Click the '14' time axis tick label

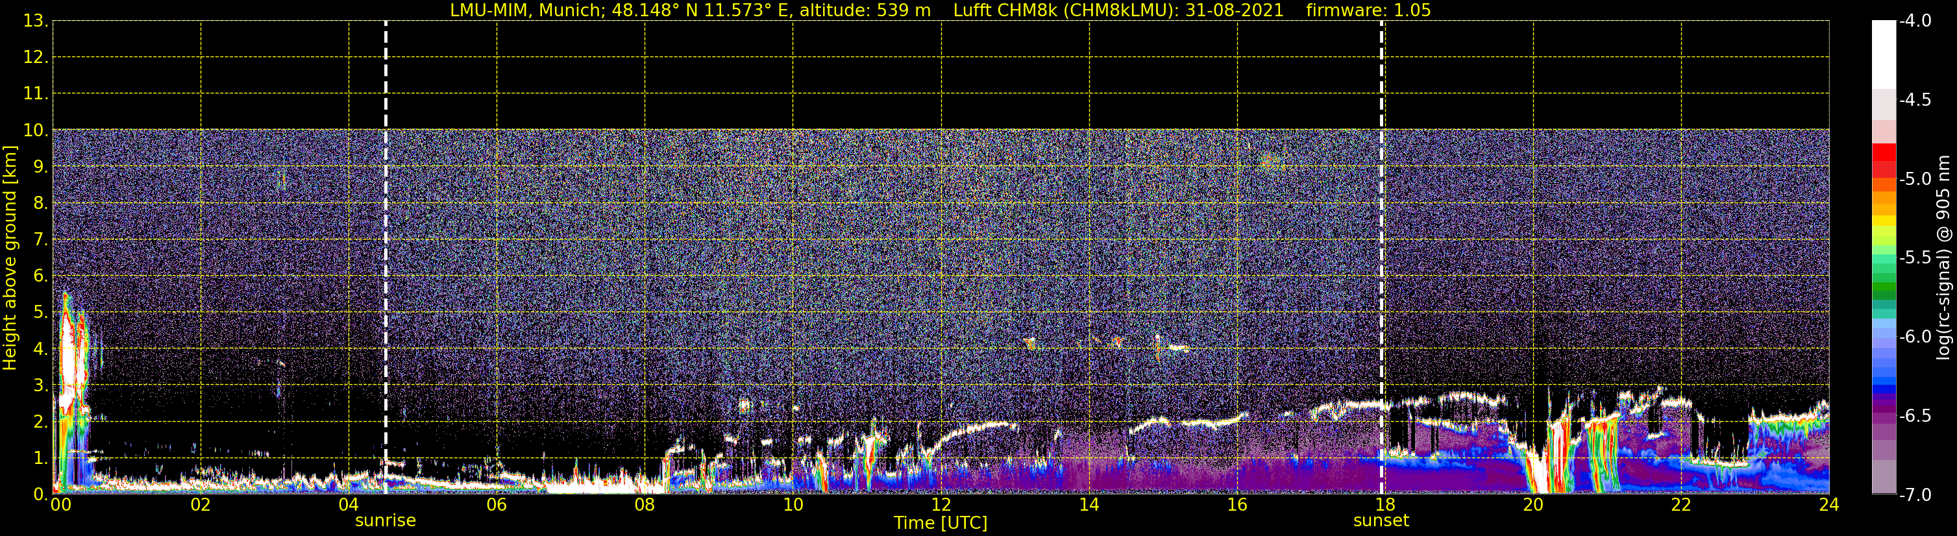coord(1089,505)
